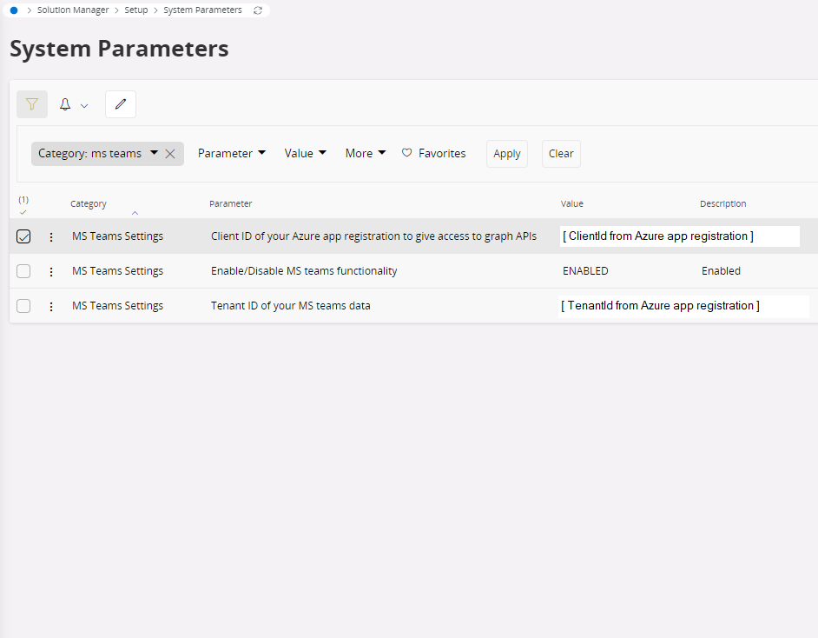Click the blue home dot in breadcrumb

(14, 10)
